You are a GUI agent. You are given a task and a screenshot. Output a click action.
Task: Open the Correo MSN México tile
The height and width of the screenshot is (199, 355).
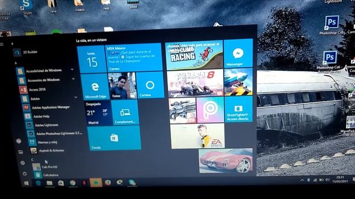coord(134,57)
